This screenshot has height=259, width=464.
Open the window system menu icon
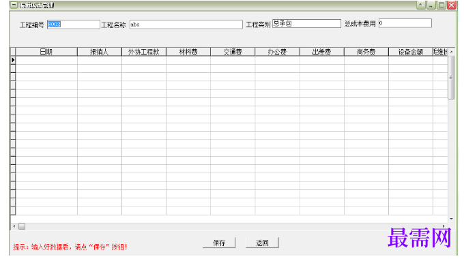[14, 5]
